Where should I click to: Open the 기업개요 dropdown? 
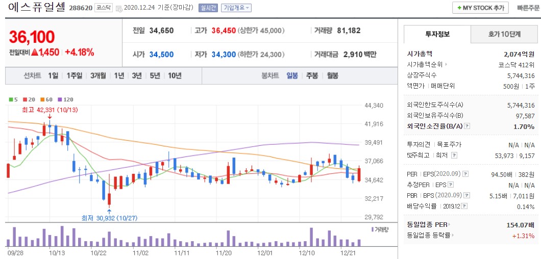(x=236, y=8)
